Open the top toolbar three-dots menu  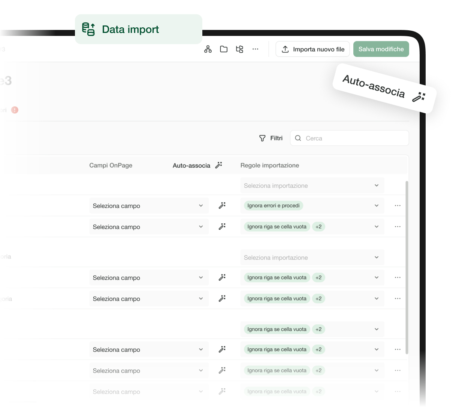click(x=255, y=49)
